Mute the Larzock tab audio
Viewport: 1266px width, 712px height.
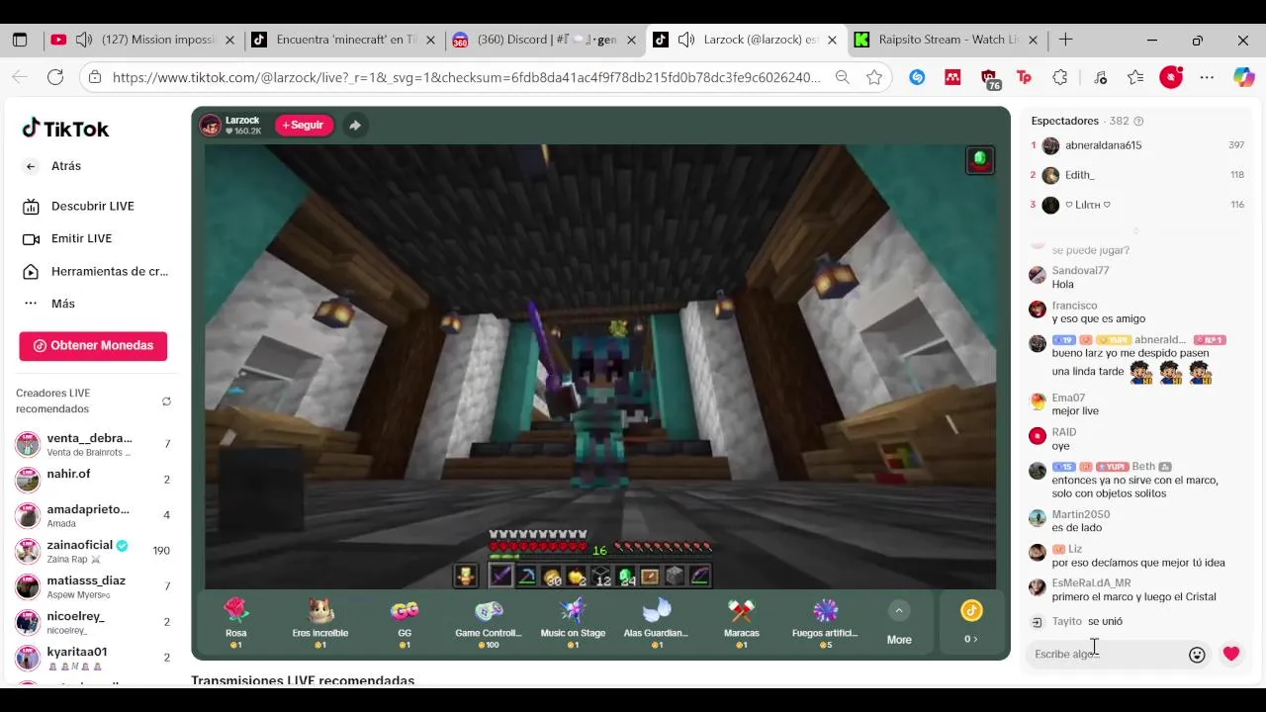pyautogui.click(x=685, y=40)
